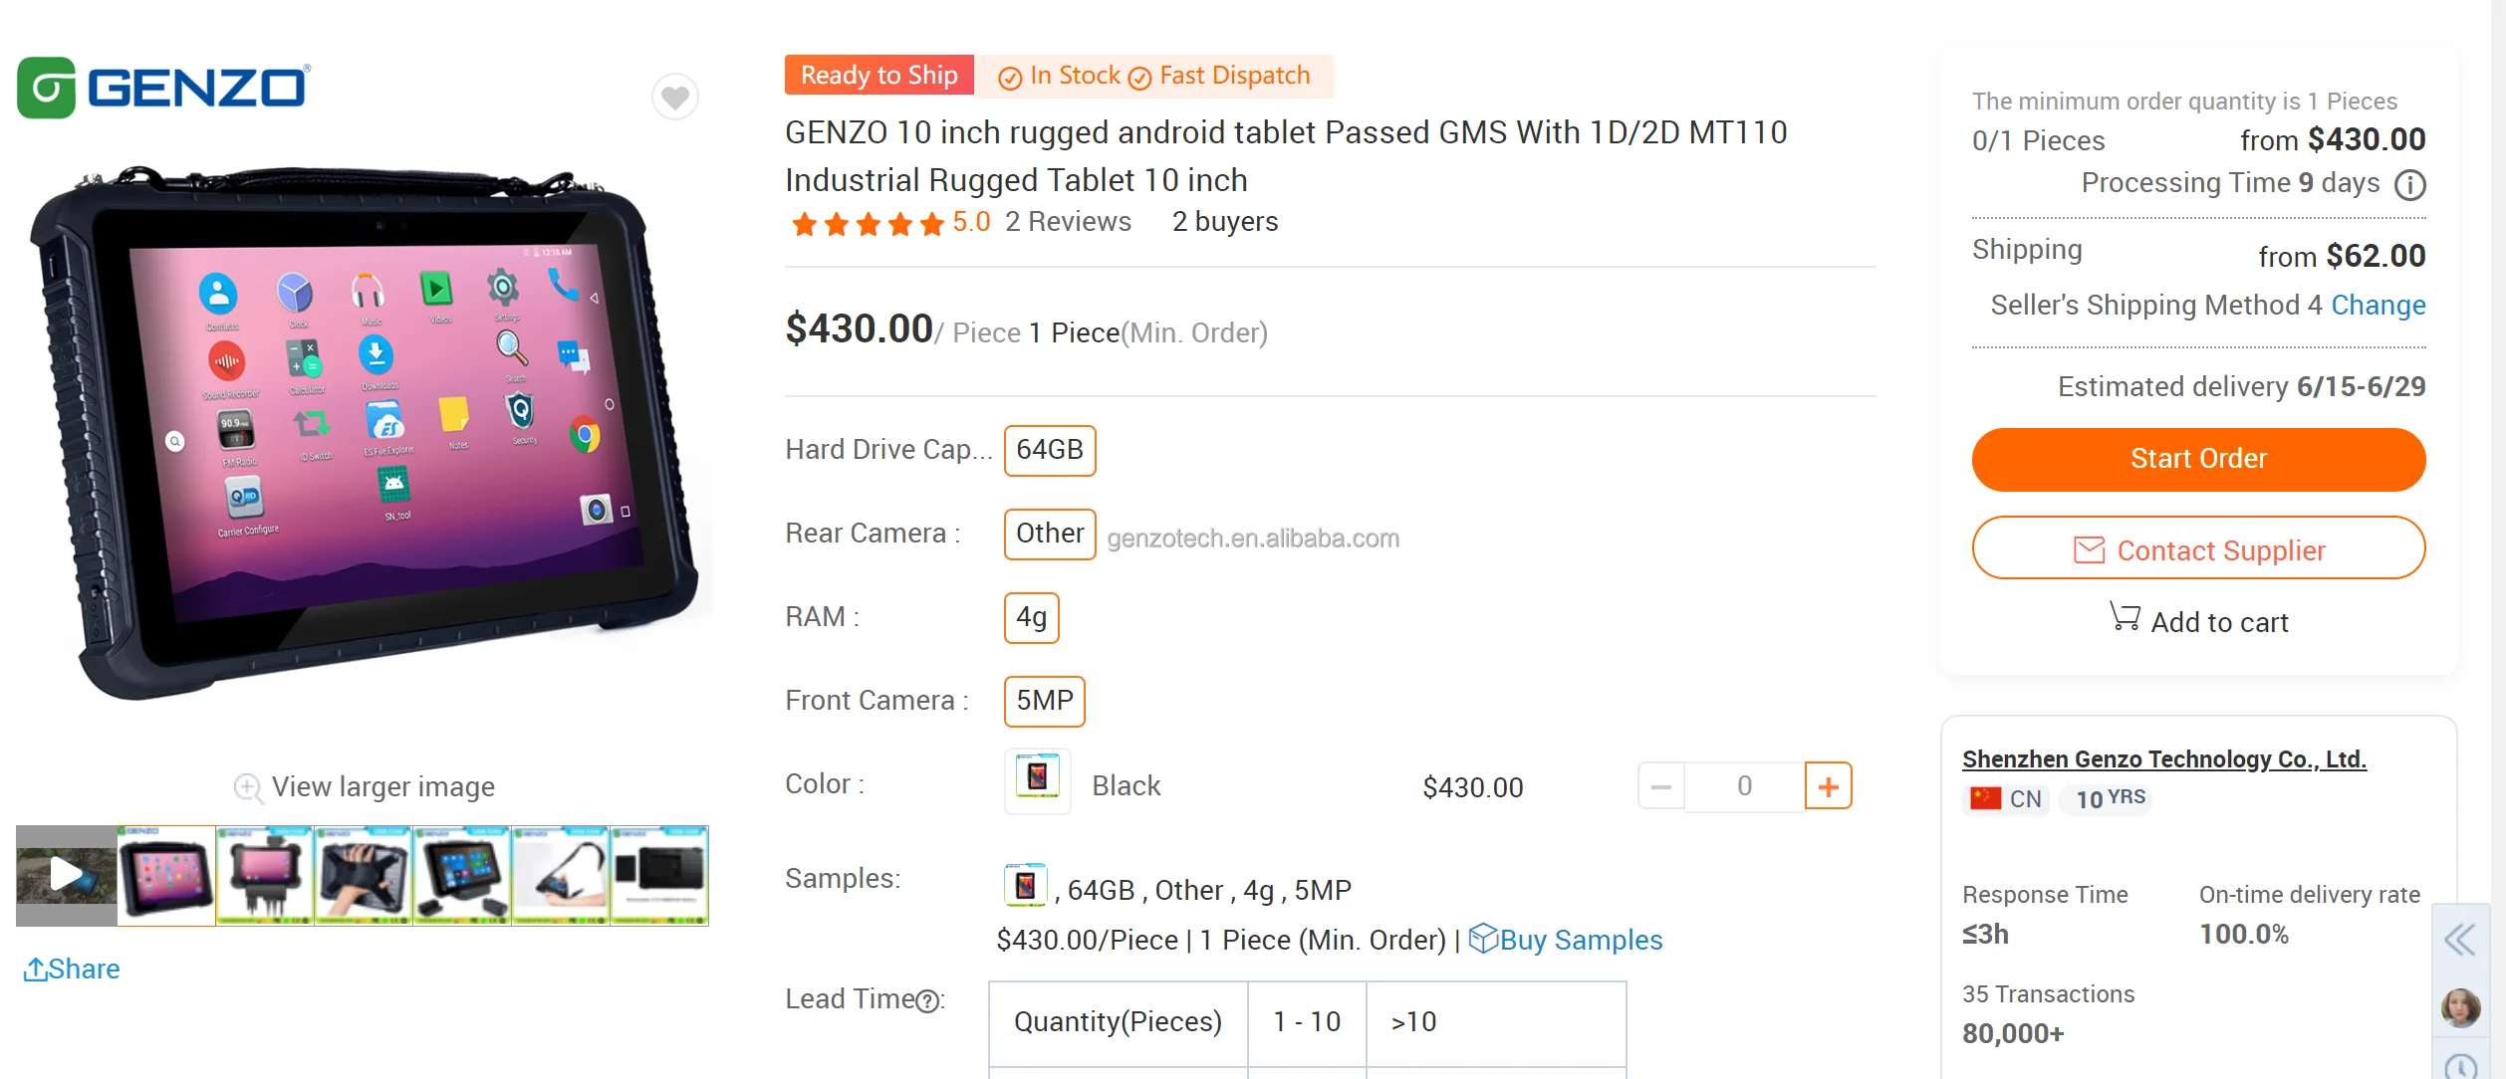Click the Contact Supplier button

tap(2198, 548)
